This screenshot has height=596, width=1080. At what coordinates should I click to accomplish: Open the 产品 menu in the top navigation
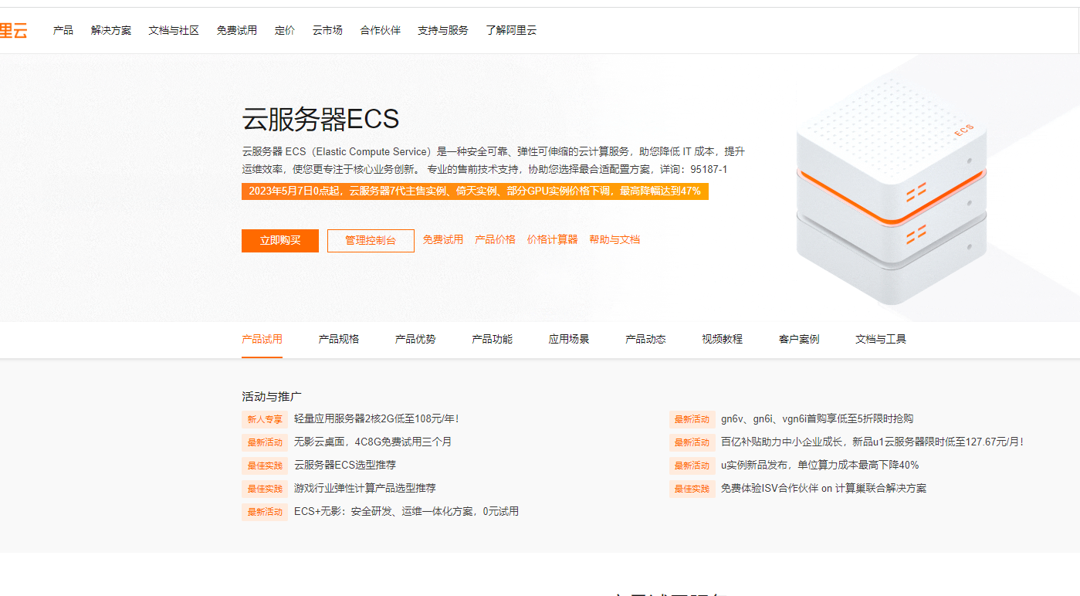coord(63,31)
